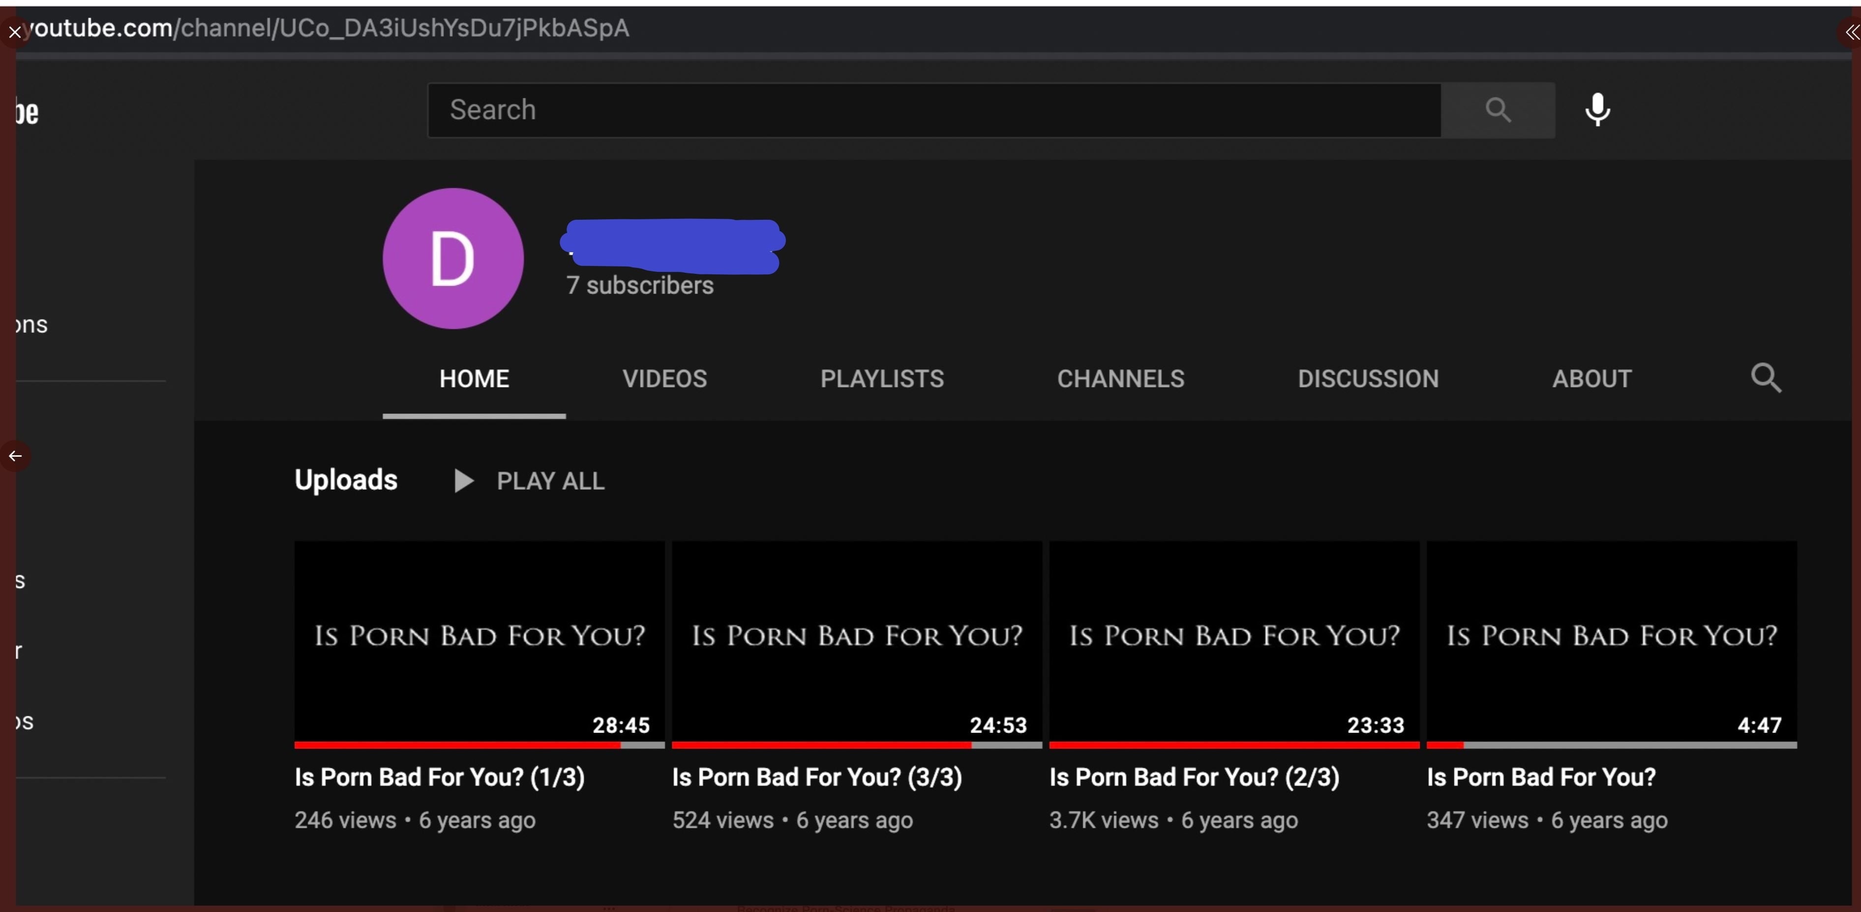Select the Home tab
The image size is (1861, 912).
(x=474, y=379)
